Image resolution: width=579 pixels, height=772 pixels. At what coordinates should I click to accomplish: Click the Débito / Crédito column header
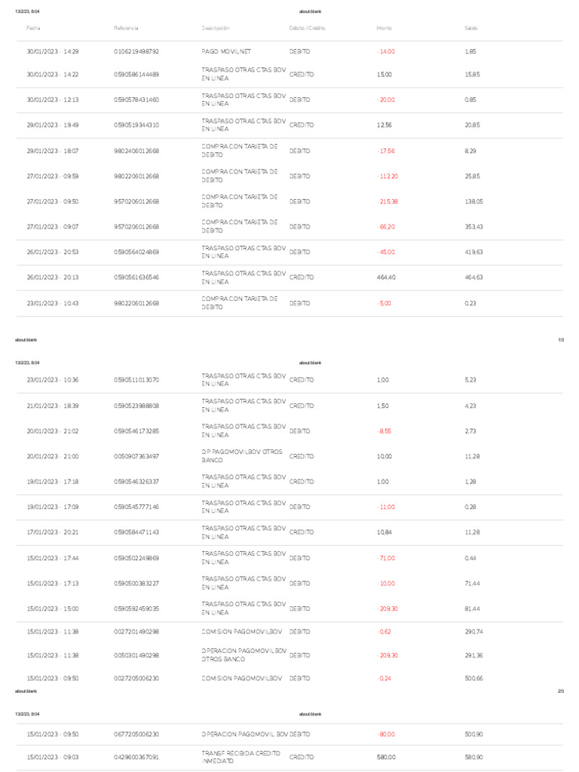[307, 28]
